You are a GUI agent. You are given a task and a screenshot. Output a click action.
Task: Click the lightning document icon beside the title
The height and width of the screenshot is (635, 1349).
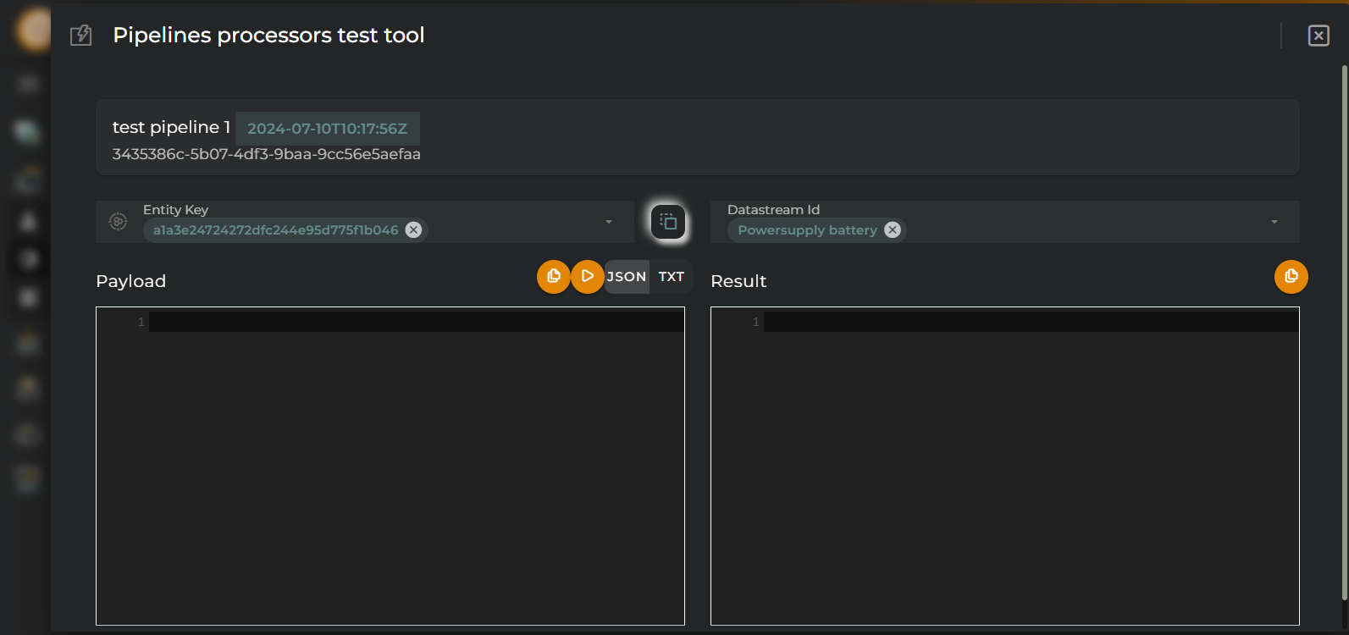pos(80,36)
